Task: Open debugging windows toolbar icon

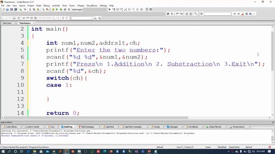Action: click(x=147, y=9)
